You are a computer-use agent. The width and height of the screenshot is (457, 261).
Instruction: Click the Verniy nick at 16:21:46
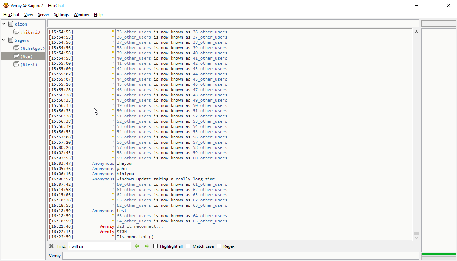point(107,226)
